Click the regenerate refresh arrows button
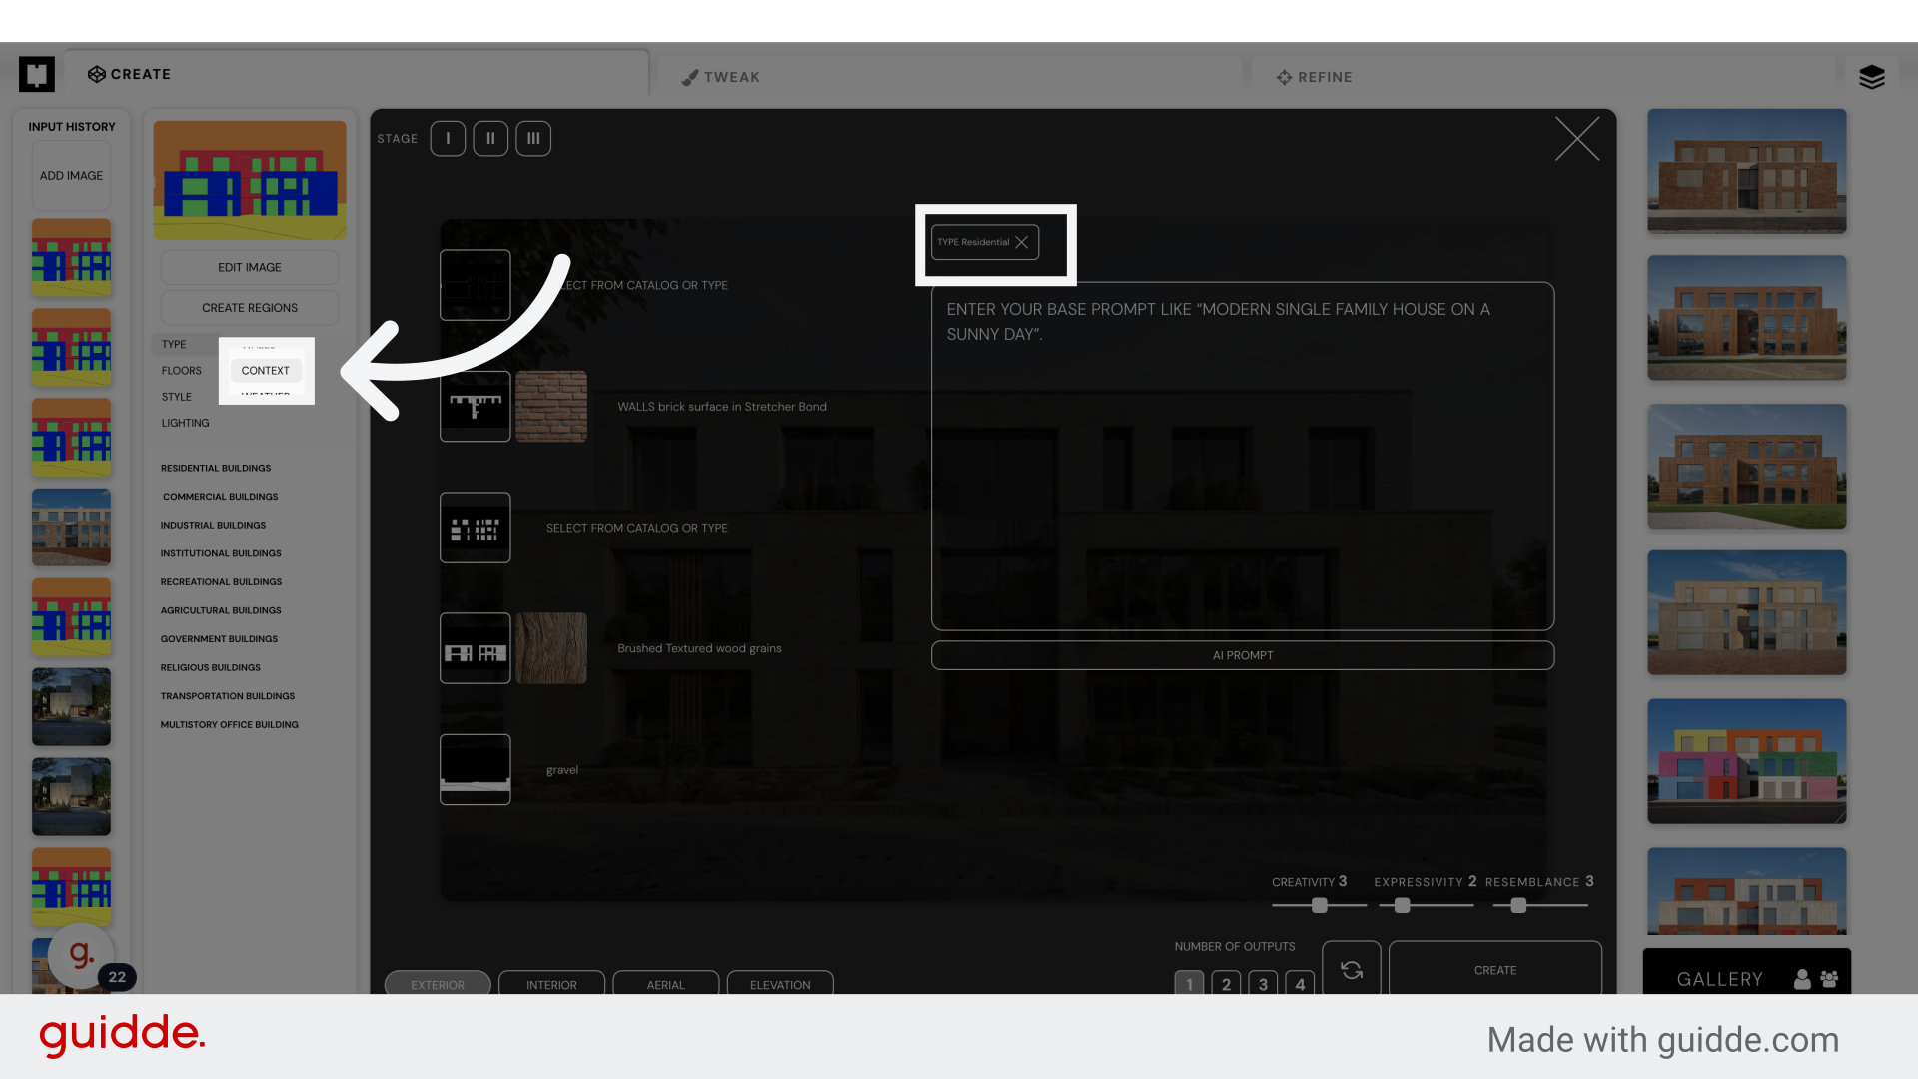 (1352, 969)
